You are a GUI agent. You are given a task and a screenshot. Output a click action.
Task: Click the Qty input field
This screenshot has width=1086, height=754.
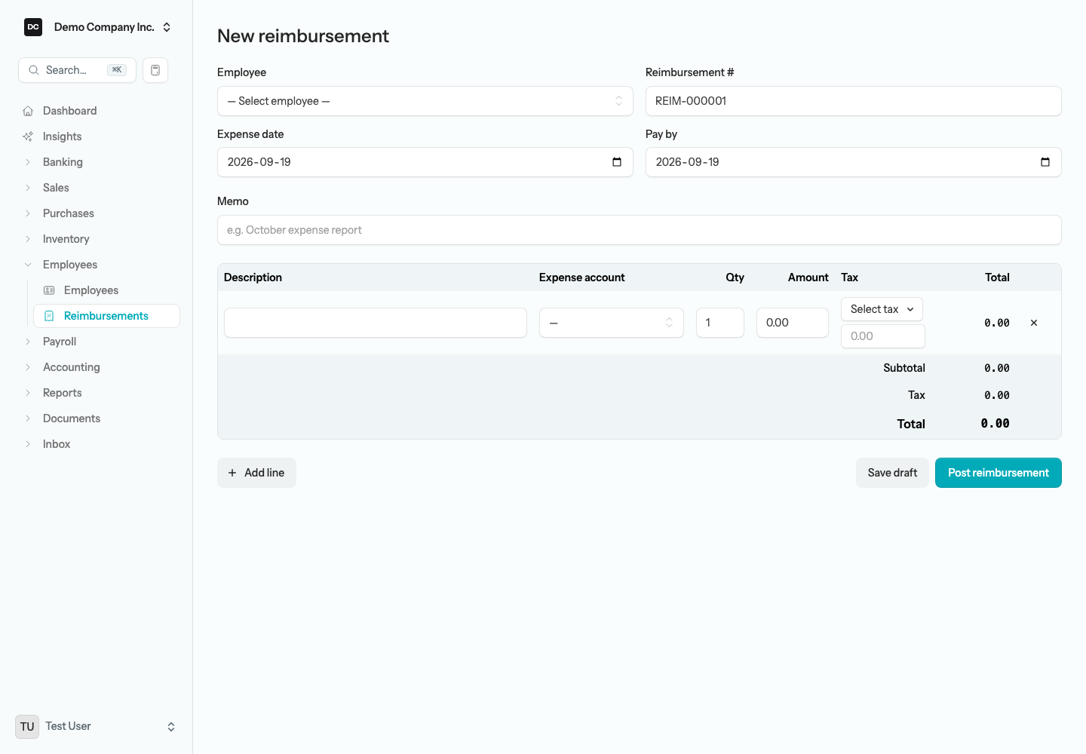[x=720, y=323]
